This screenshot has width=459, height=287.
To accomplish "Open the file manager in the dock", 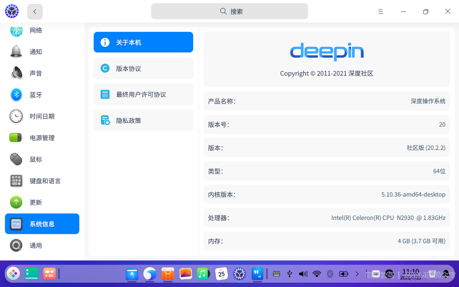I will tap(132, 274).
